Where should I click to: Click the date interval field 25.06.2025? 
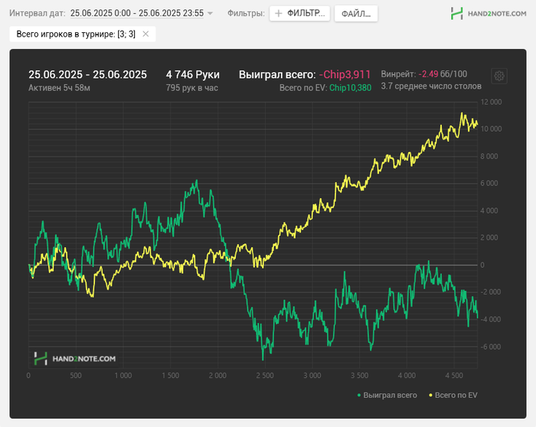coord(137,13)
